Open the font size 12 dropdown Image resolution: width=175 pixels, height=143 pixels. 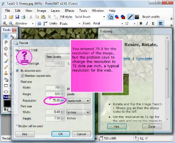click(134, 24)
